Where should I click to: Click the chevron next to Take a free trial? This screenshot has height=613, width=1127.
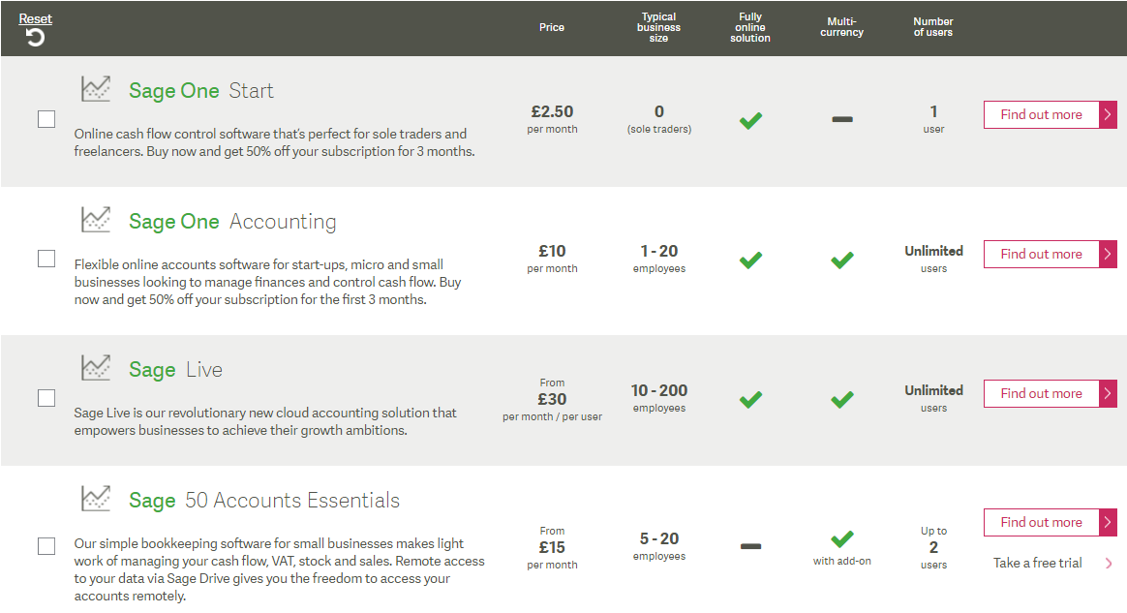[x=1109, y=564]
